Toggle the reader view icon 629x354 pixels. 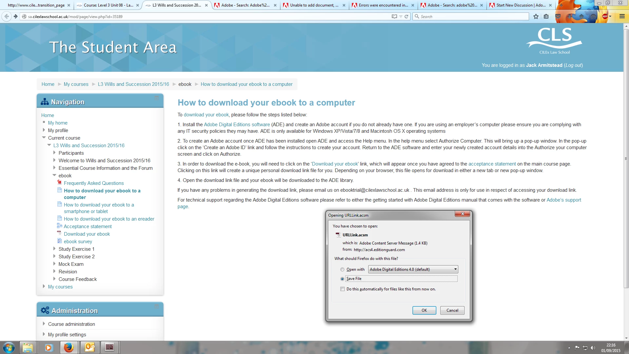click(x=394, y=16)
